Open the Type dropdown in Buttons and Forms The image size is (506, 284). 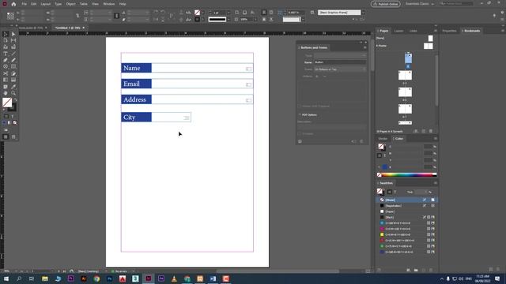(340, 55)
